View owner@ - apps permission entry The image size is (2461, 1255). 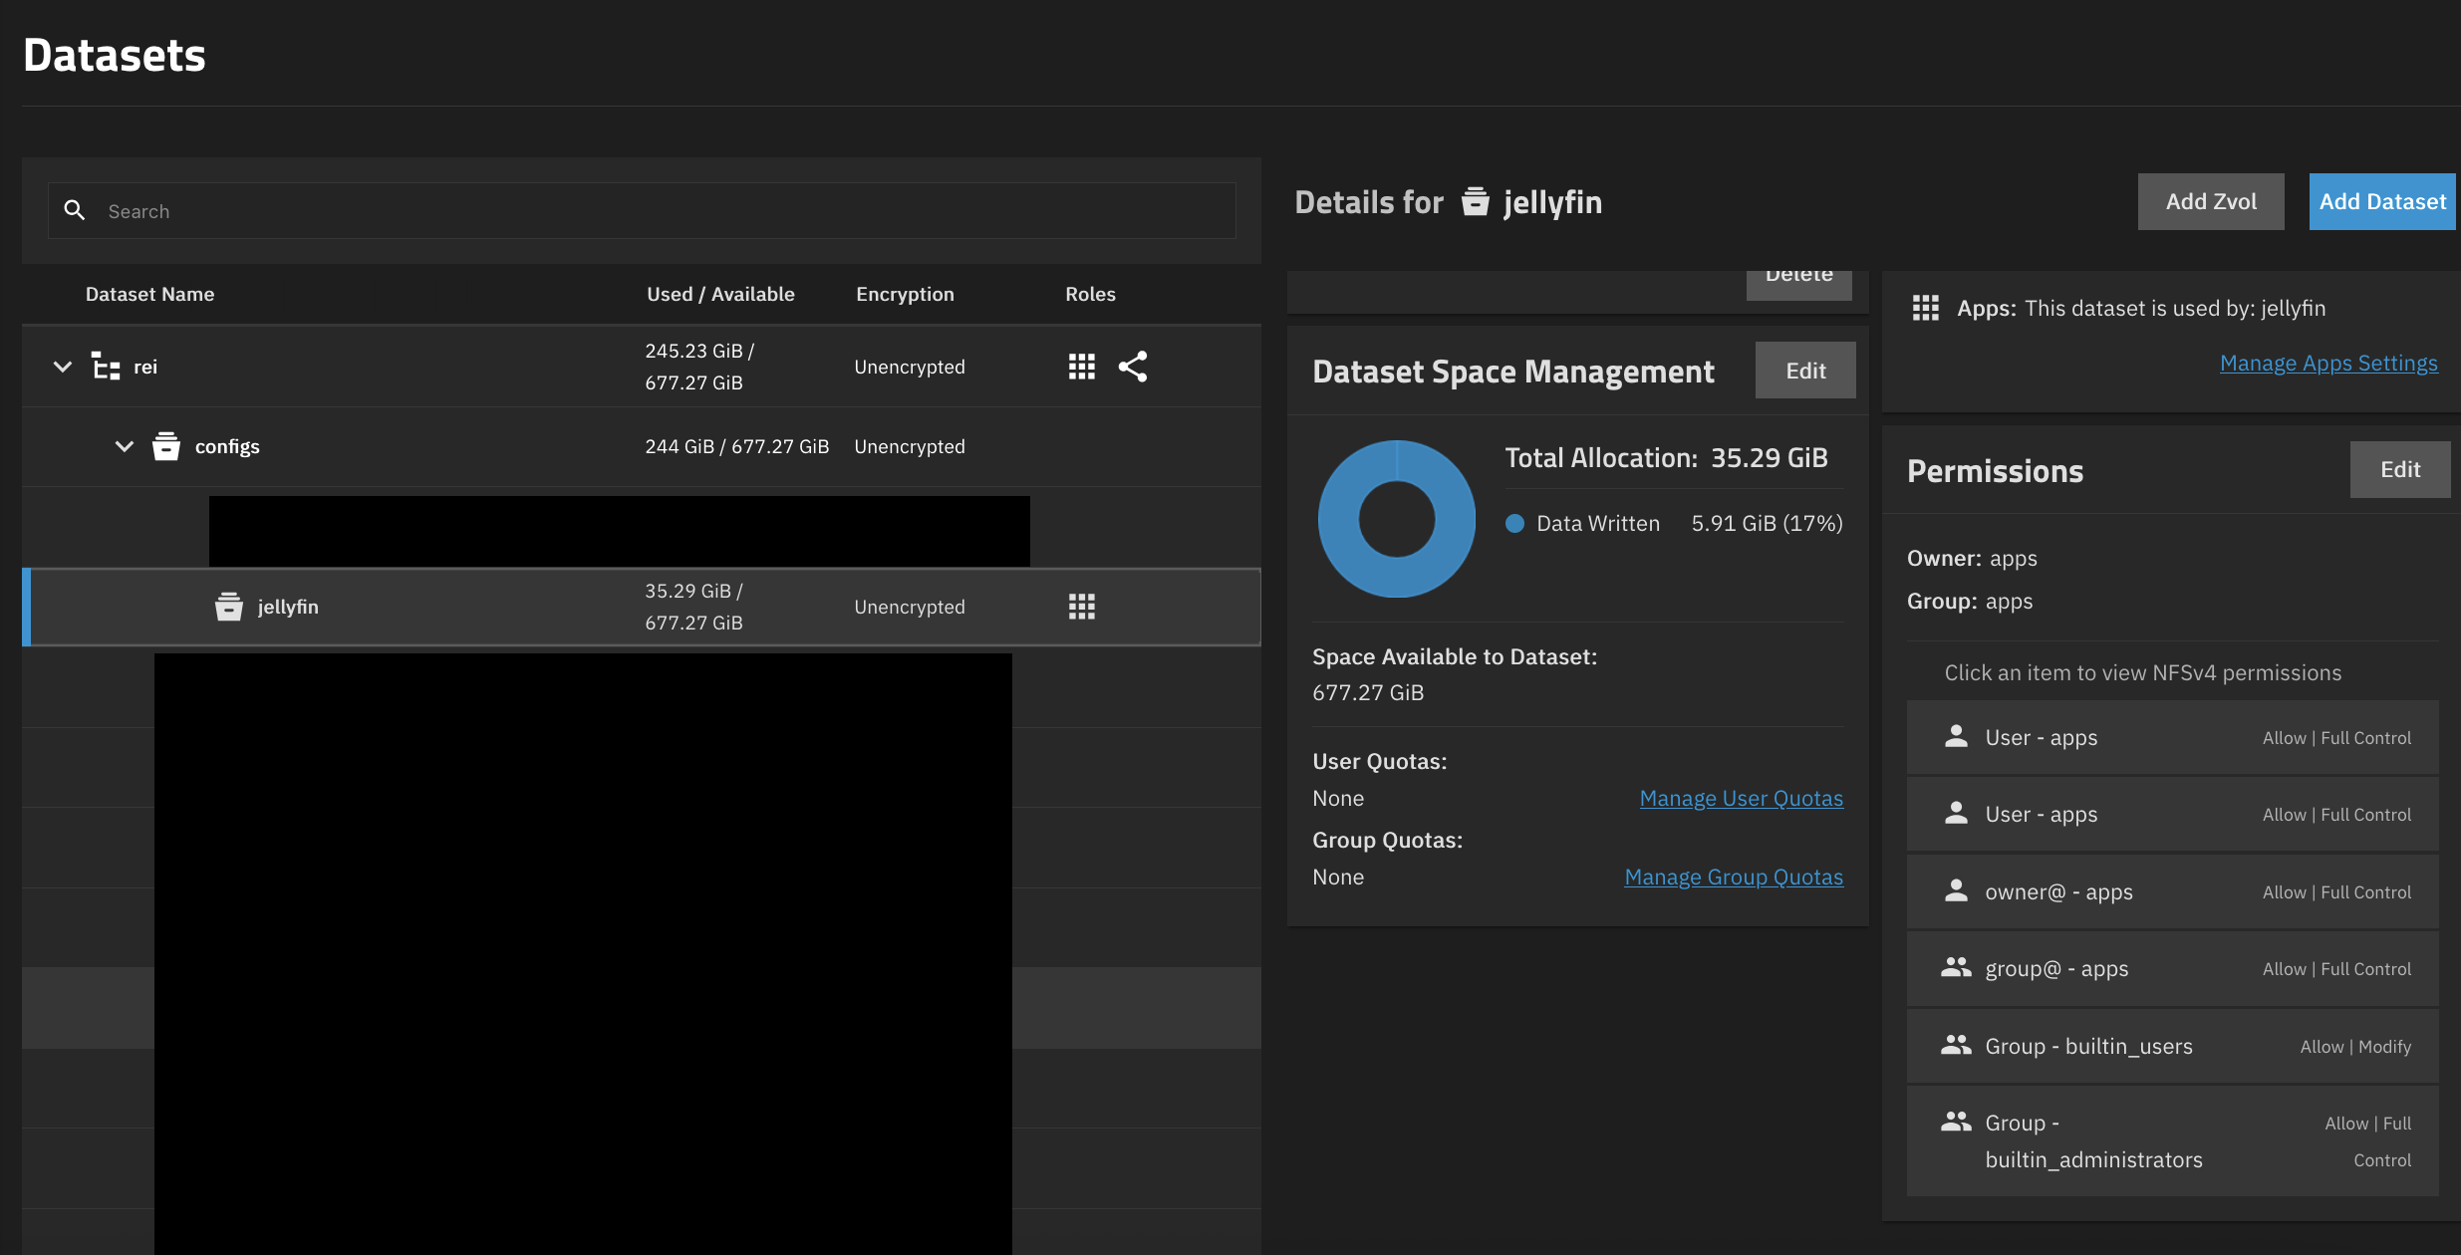pyautogui.click(x=2172, y=892)
